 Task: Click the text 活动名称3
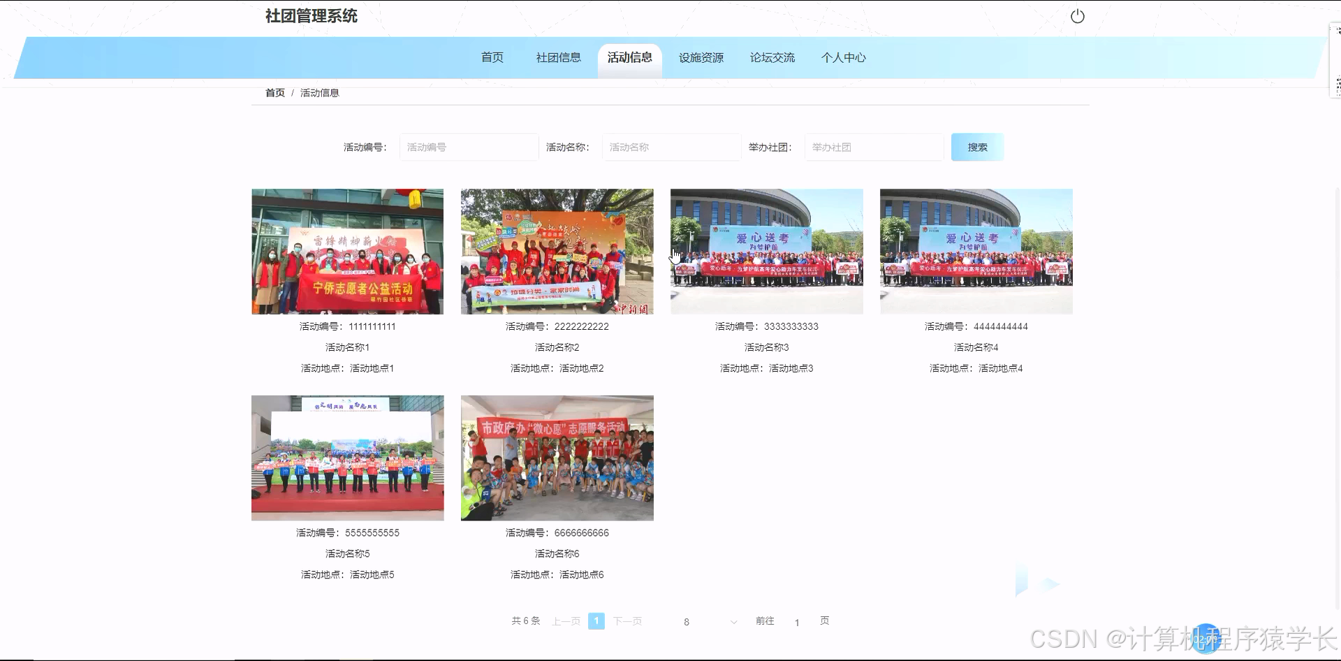767,347
